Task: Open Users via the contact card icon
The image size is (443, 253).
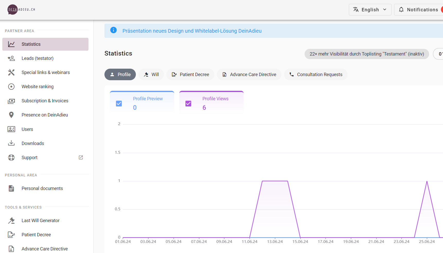Action: (11, 129)
